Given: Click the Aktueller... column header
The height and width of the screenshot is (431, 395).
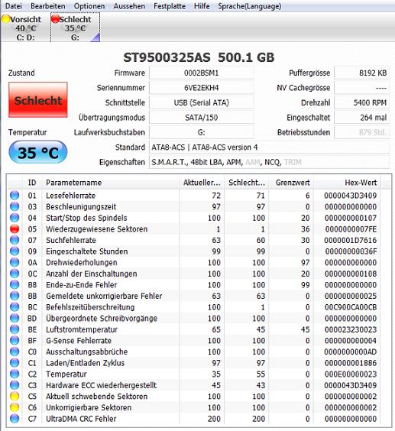Looking at the screenshot, I should 202,183.
